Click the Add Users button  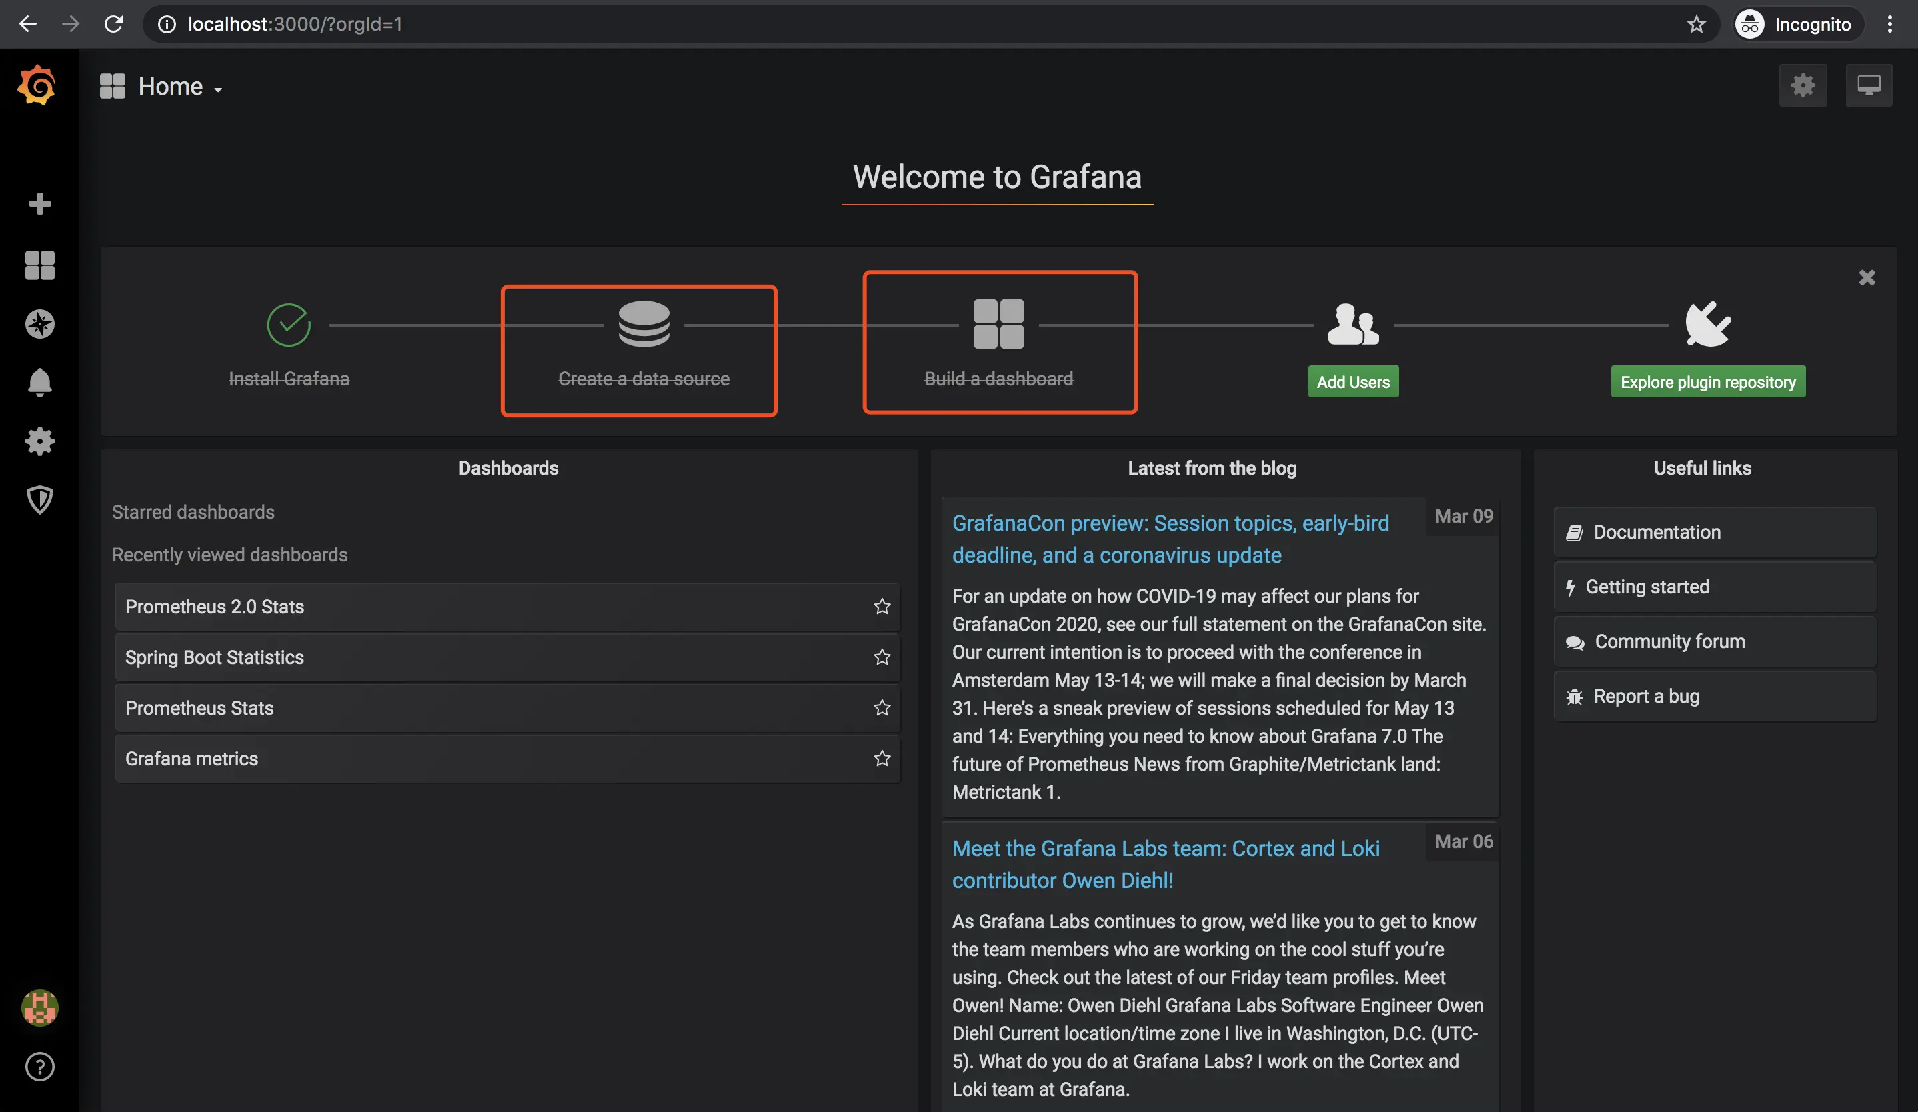(1353, 382)
